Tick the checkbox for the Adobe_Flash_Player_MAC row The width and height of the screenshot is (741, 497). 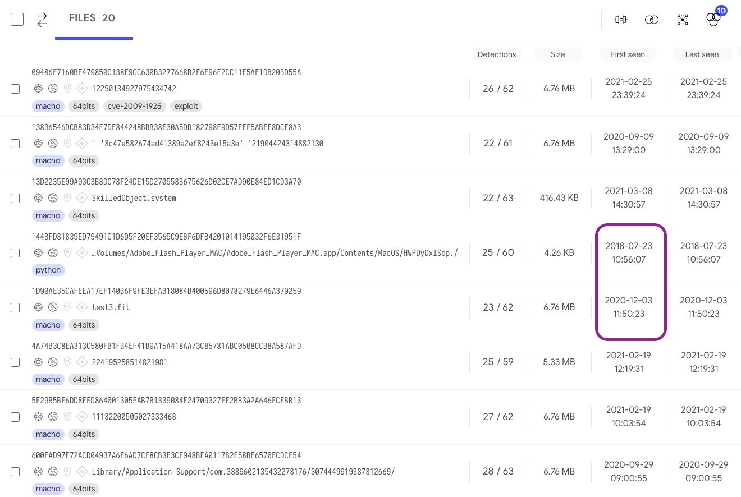click(x=15, y=253)
